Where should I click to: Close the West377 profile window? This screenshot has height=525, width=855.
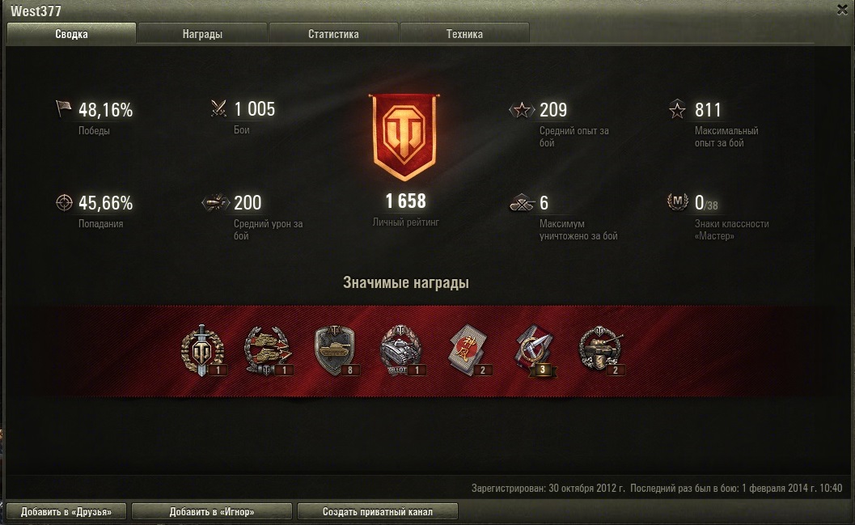[x=842, y=9]
